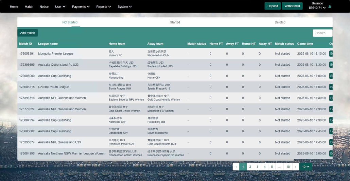
Task: Expand the Balance dropdown arrow
Action: (x=324, y=7)
